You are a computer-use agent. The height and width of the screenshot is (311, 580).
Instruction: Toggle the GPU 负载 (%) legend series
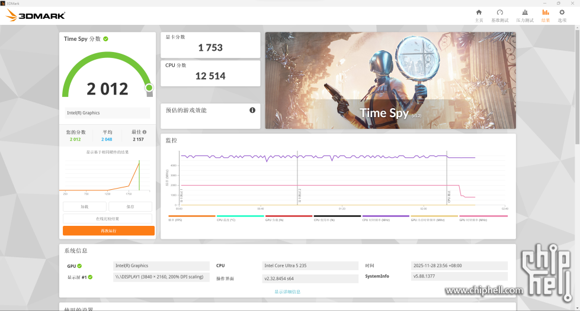289,219
